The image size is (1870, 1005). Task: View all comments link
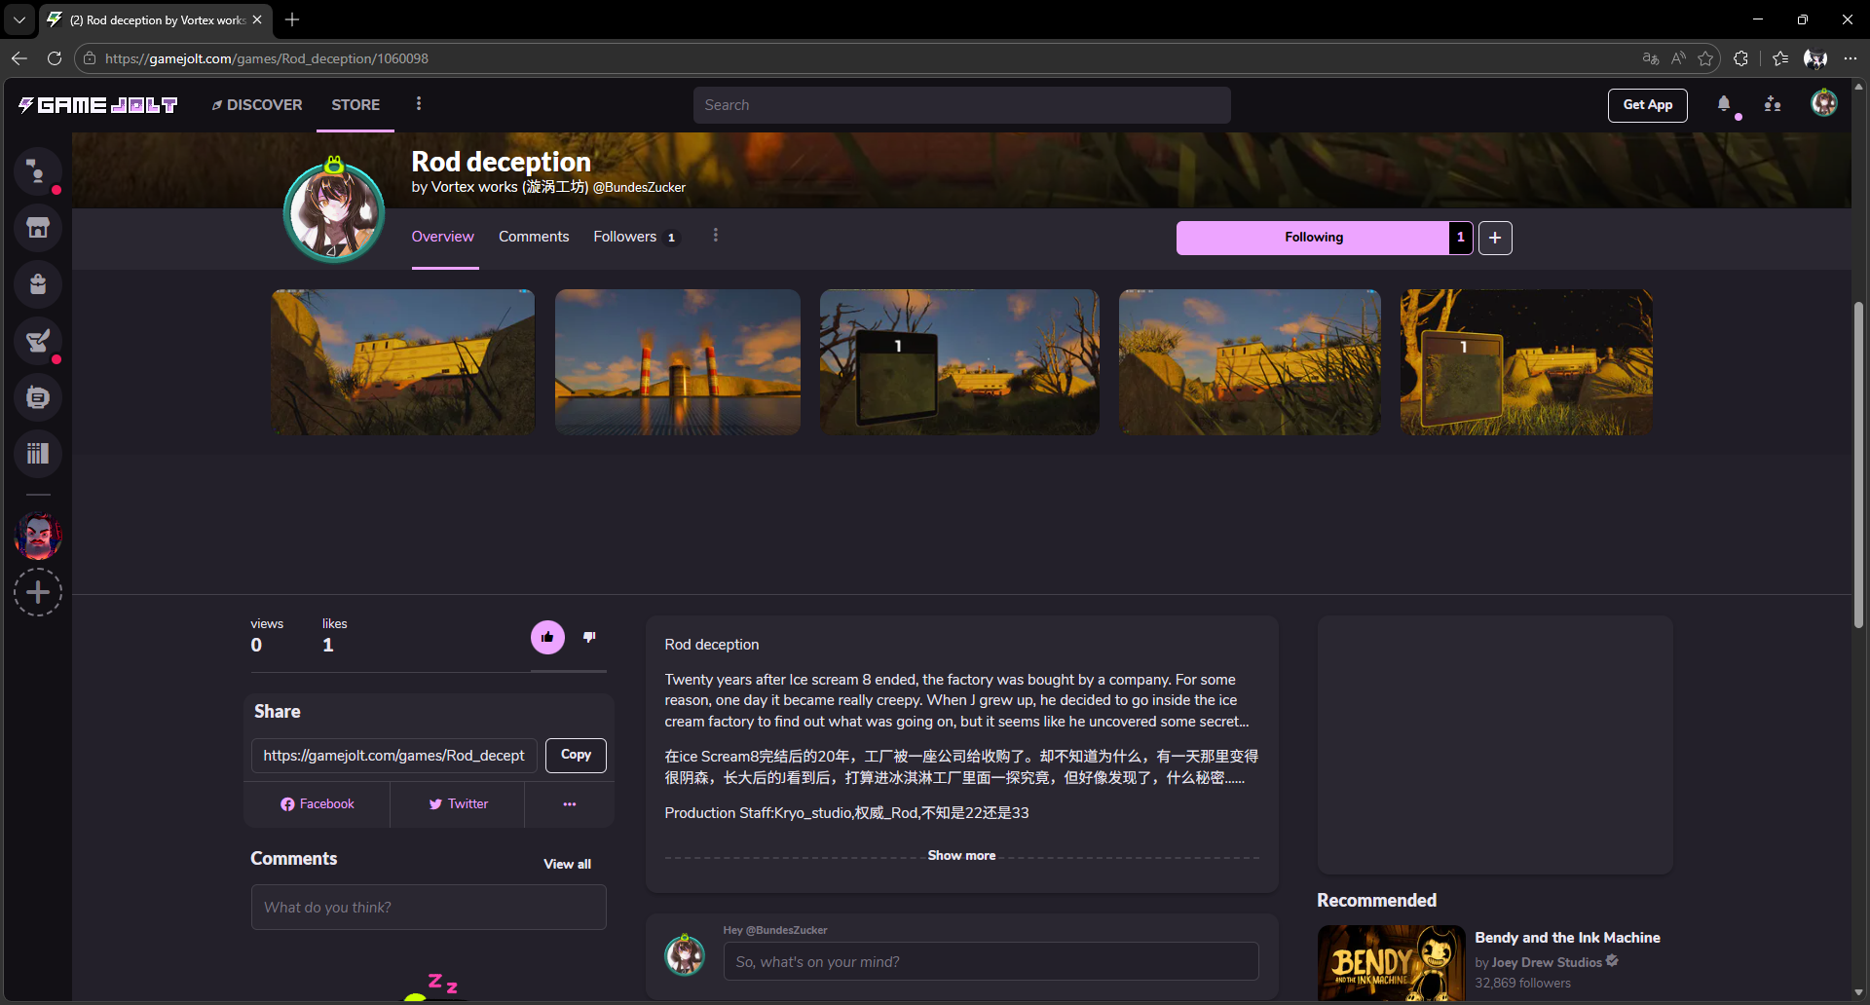coord(567,865)
